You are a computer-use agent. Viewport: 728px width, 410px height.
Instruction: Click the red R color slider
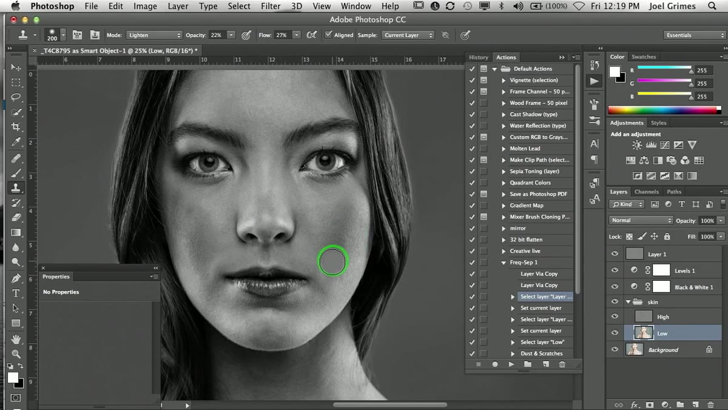[664, 68]
